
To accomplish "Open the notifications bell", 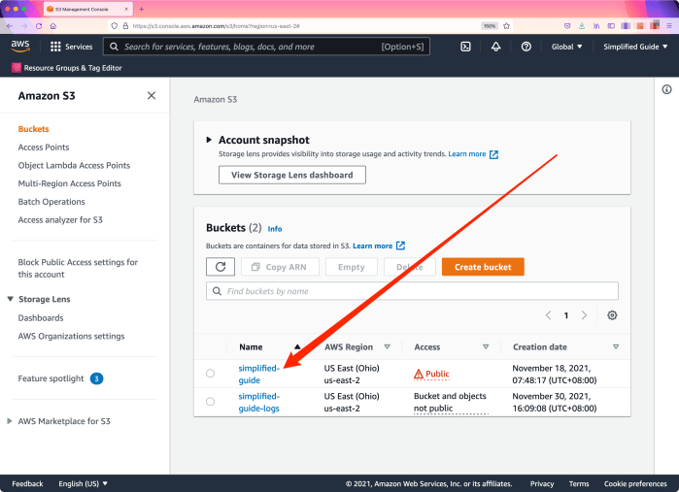I will [495, 47].
